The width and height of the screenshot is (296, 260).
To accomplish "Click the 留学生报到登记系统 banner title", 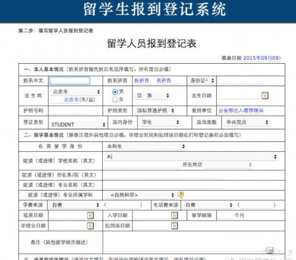I will tap(155, 9).
